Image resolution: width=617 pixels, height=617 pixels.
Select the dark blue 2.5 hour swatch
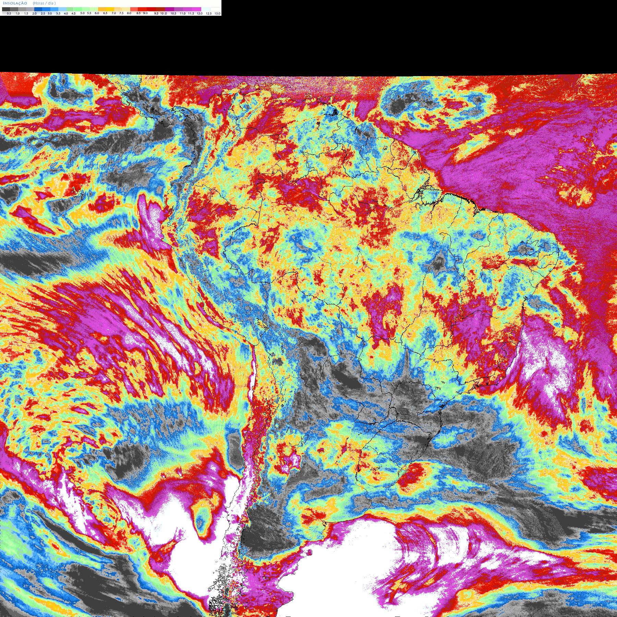point(38,9)
